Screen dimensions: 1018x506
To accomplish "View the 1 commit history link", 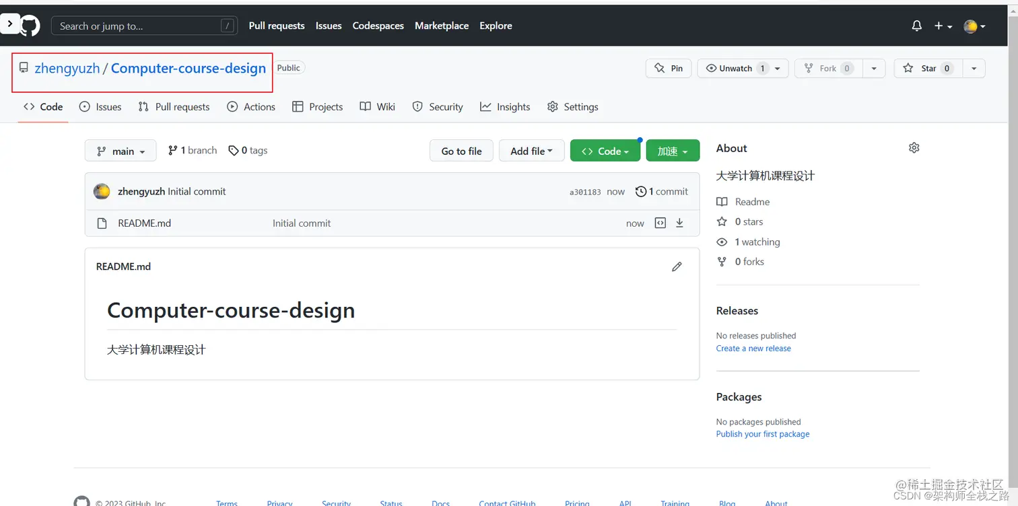I will 662,191.
